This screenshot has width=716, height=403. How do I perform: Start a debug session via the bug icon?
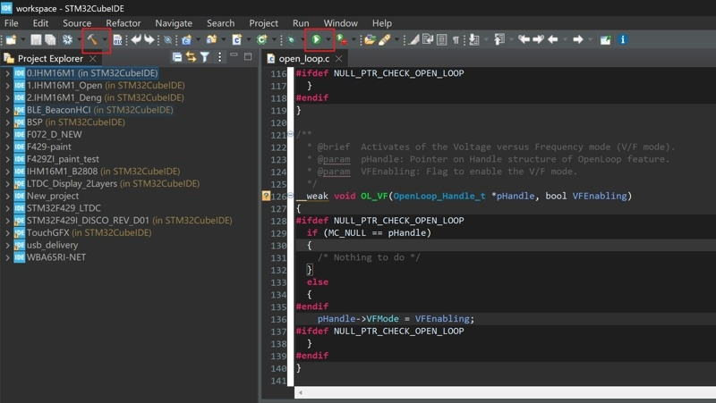[x=292, y=40]
